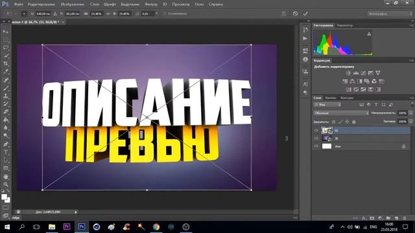Open the layer kind filter dropdown
The image size is (415, 233).
click(327, 105)
